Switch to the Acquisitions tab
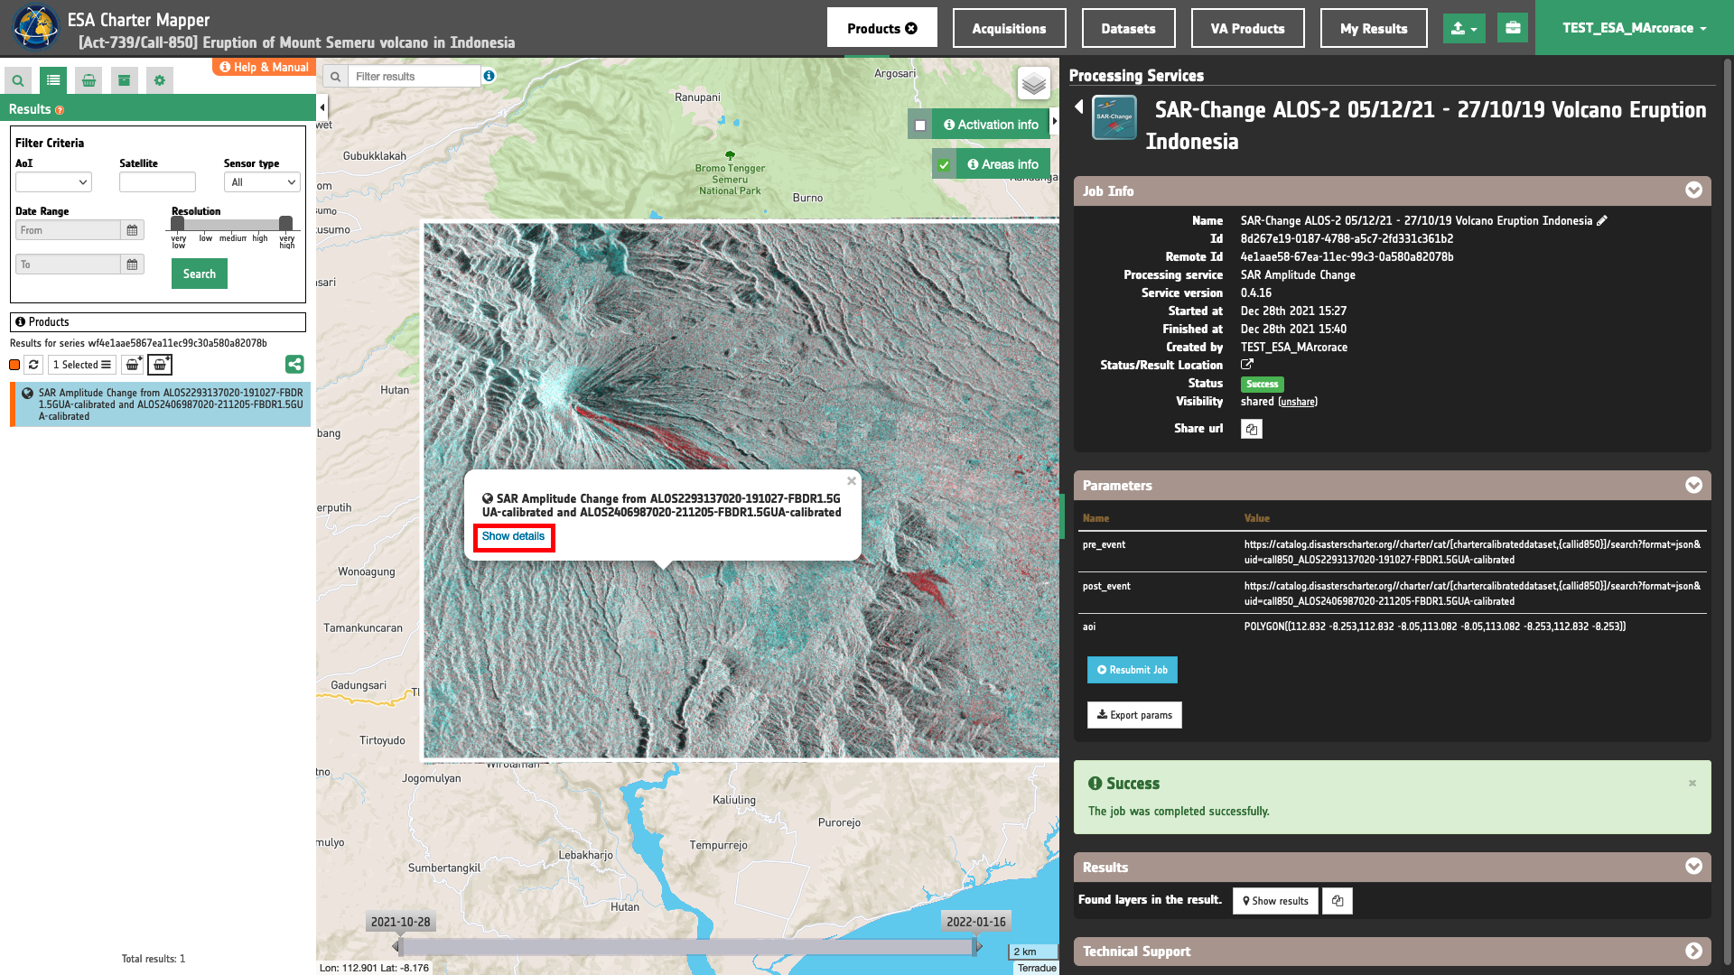 [1009, 28]
